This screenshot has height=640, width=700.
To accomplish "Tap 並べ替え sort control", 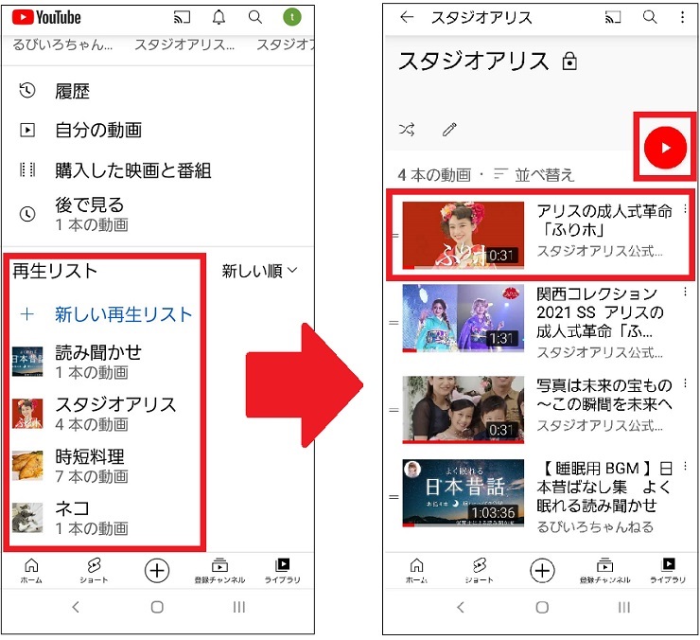I will [x=534, y=175].
